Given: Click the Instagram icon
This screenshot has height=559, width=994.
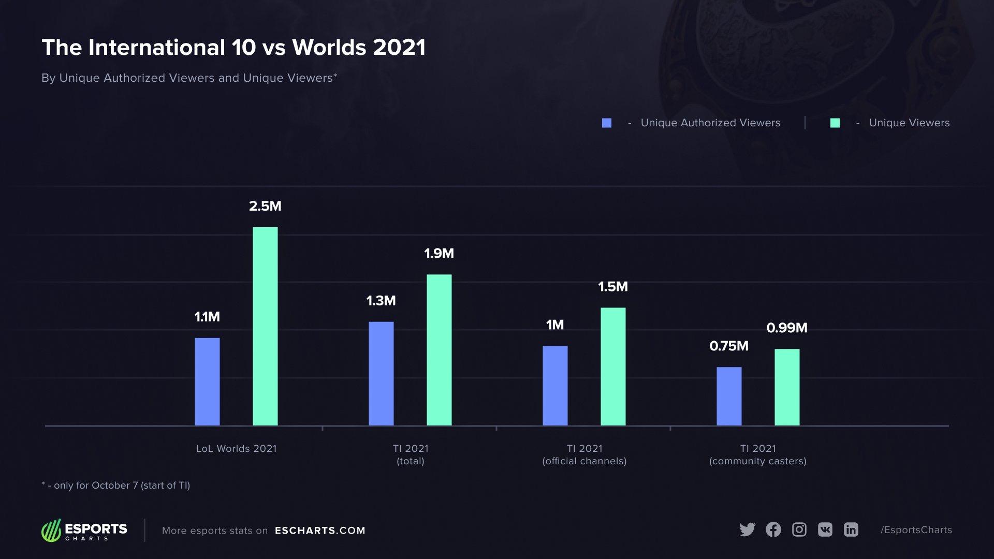Looking at the screenshot, I should coord(799,529).
